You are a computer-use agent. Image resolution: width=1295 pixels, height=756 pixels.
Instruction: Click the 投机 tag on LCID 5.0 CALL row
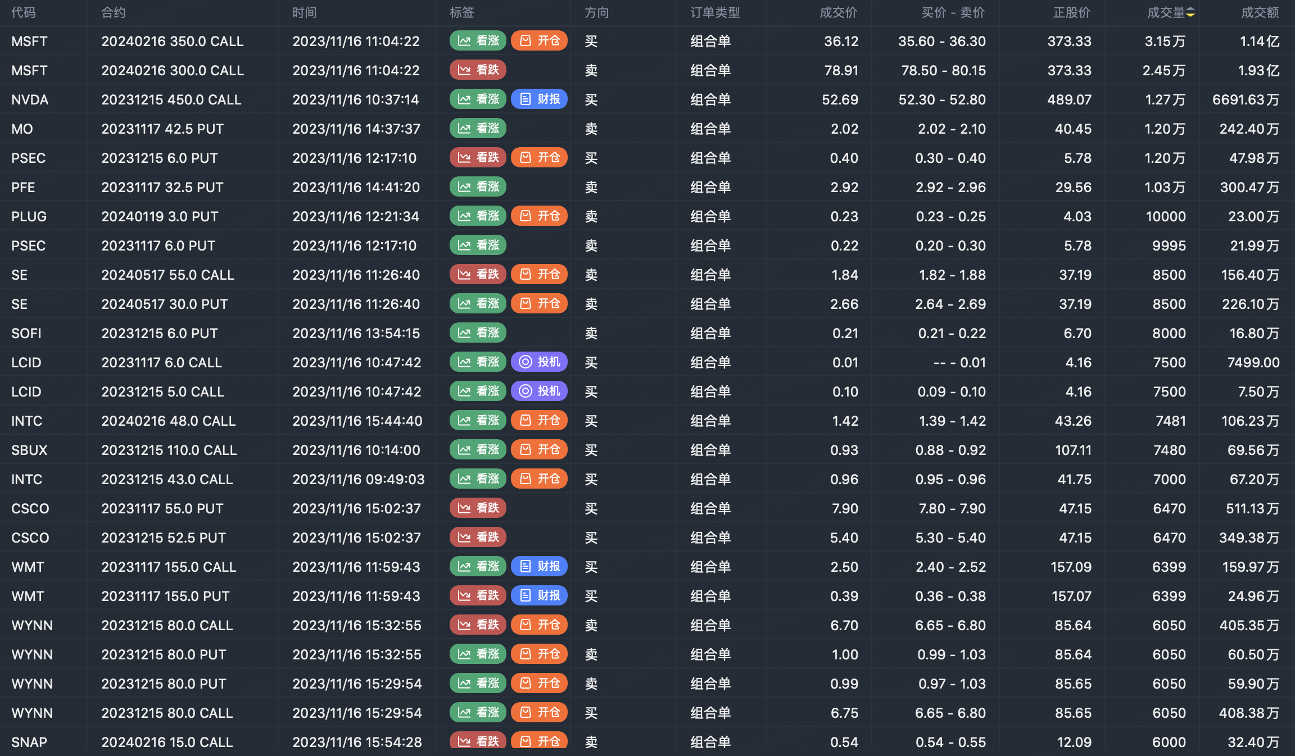click(x=539, y=391)
